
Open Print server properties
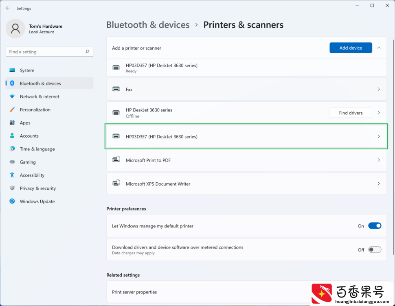click(x=246, y=292)
